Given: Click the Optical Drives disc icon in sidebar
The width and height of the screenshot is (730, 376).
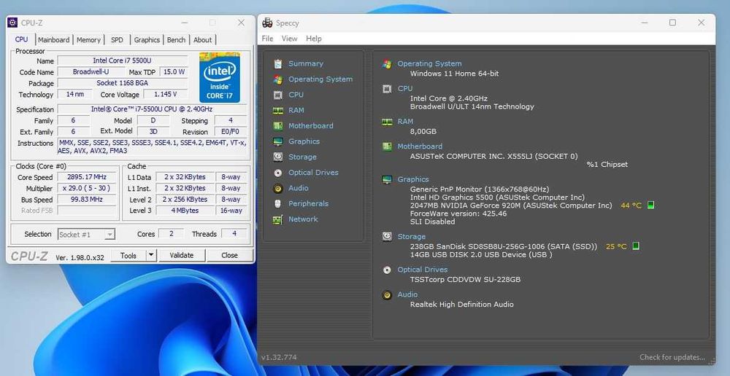Looking at the screenshot, I should click(x=278, y=173).
